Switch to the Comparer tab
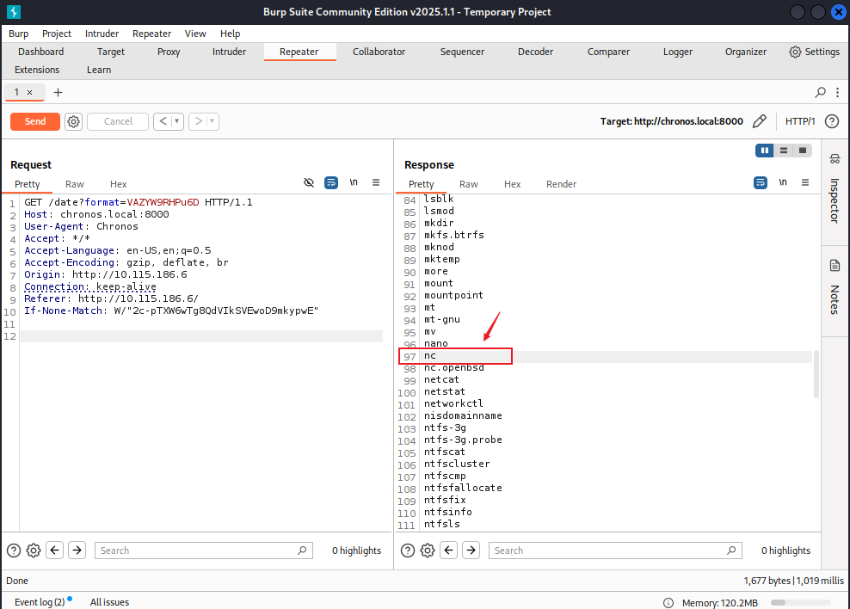Viewport: 850px width, 609px height. click(608, 52)
